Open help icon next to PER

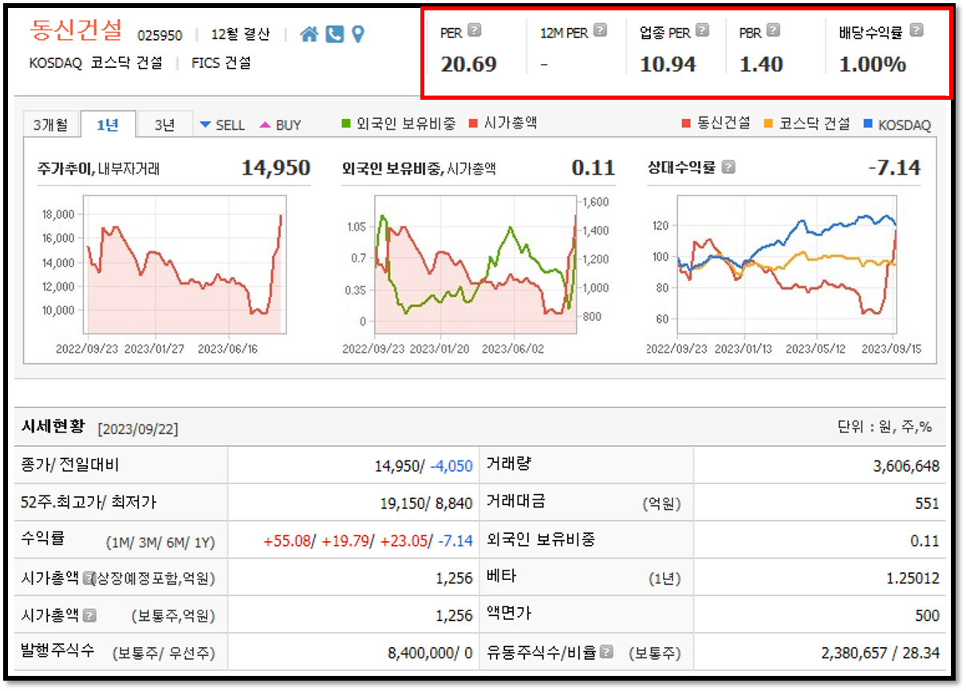point(475,30)
